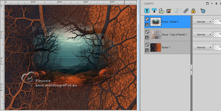The height and width of the screenshot is (111, 221).
Task: Click the opacity field of Group - Copy of Raster 1
Action: pos(217,35)
